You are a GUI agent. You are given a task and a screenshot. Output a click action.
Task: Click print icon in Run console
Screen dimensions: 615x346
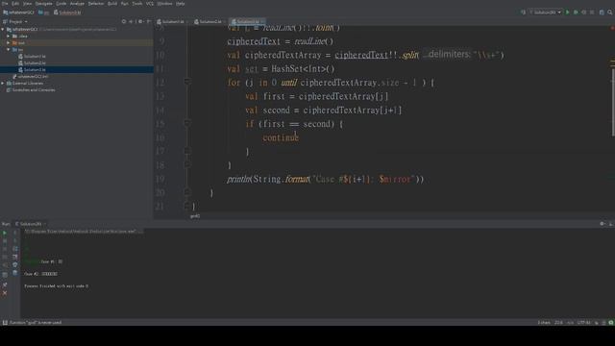tap(15, 265)
